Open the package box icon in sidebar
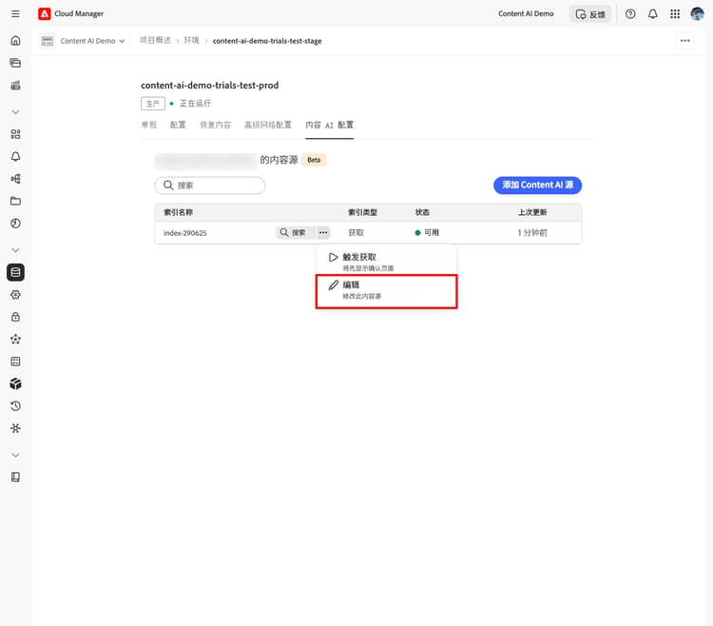The width and height of the screenshot is (713, 626). [15, 384]
